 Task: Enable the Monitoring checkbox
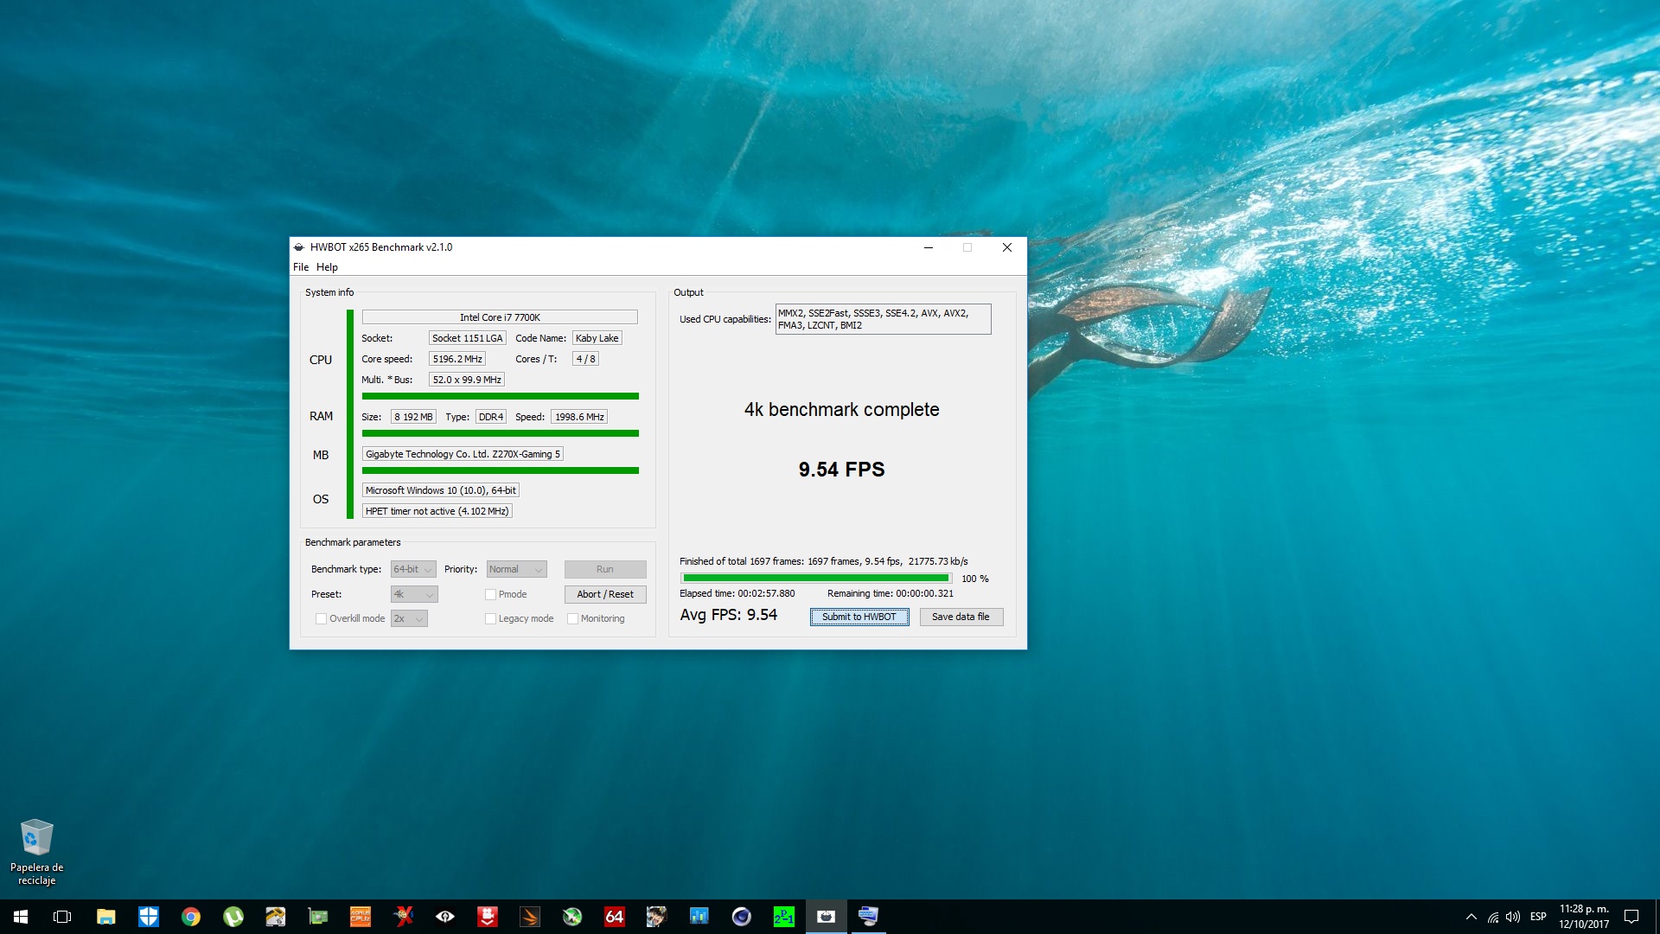click(x=572, y=619)
